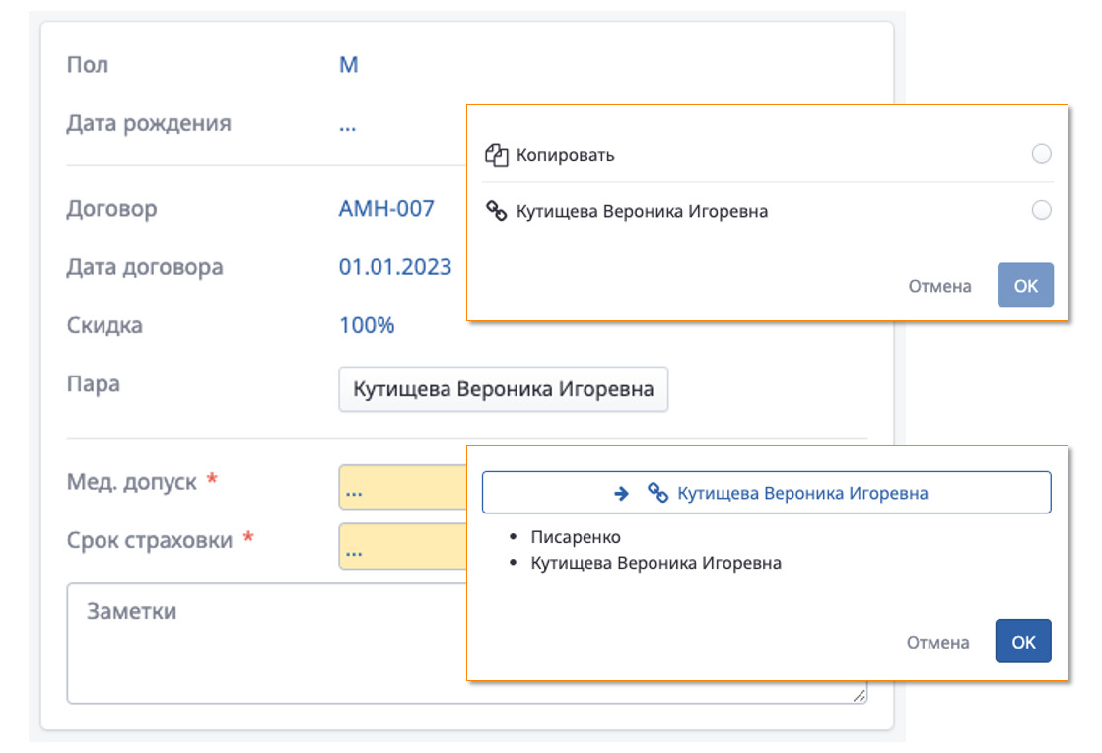Click the Мед. допуск label
Screen dimensions: 1102x753
(x=132, y=483)
